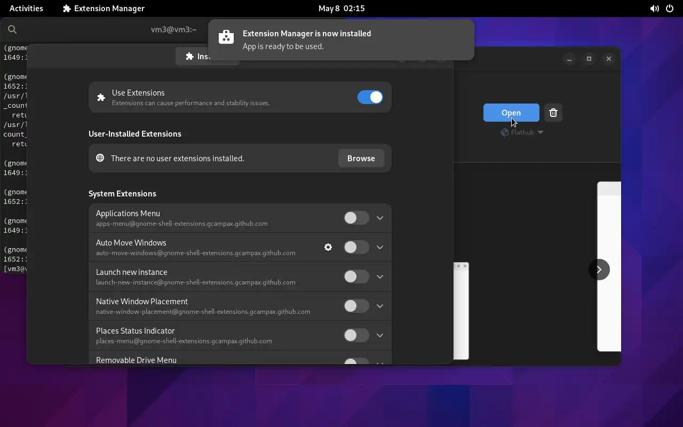
Task: Go to next screenshot arrow
Action: click(599, 270)
